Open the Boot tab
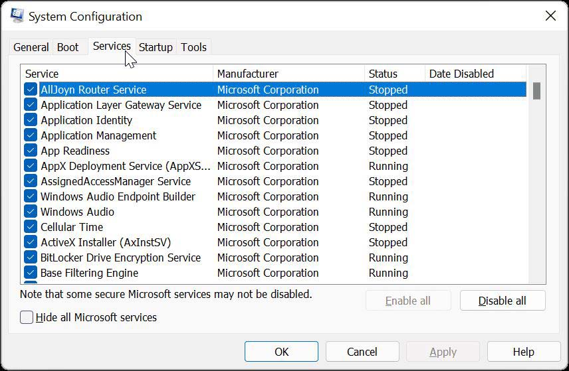Viewport: 569px width, 371px height. (68, 47)
